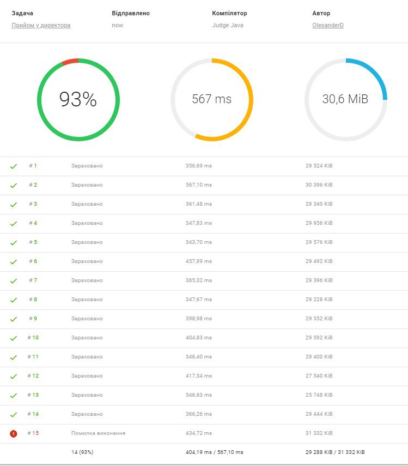Click the green checkmark icon for test #2
Screen dimensions: 408x466
pos(14,185)
